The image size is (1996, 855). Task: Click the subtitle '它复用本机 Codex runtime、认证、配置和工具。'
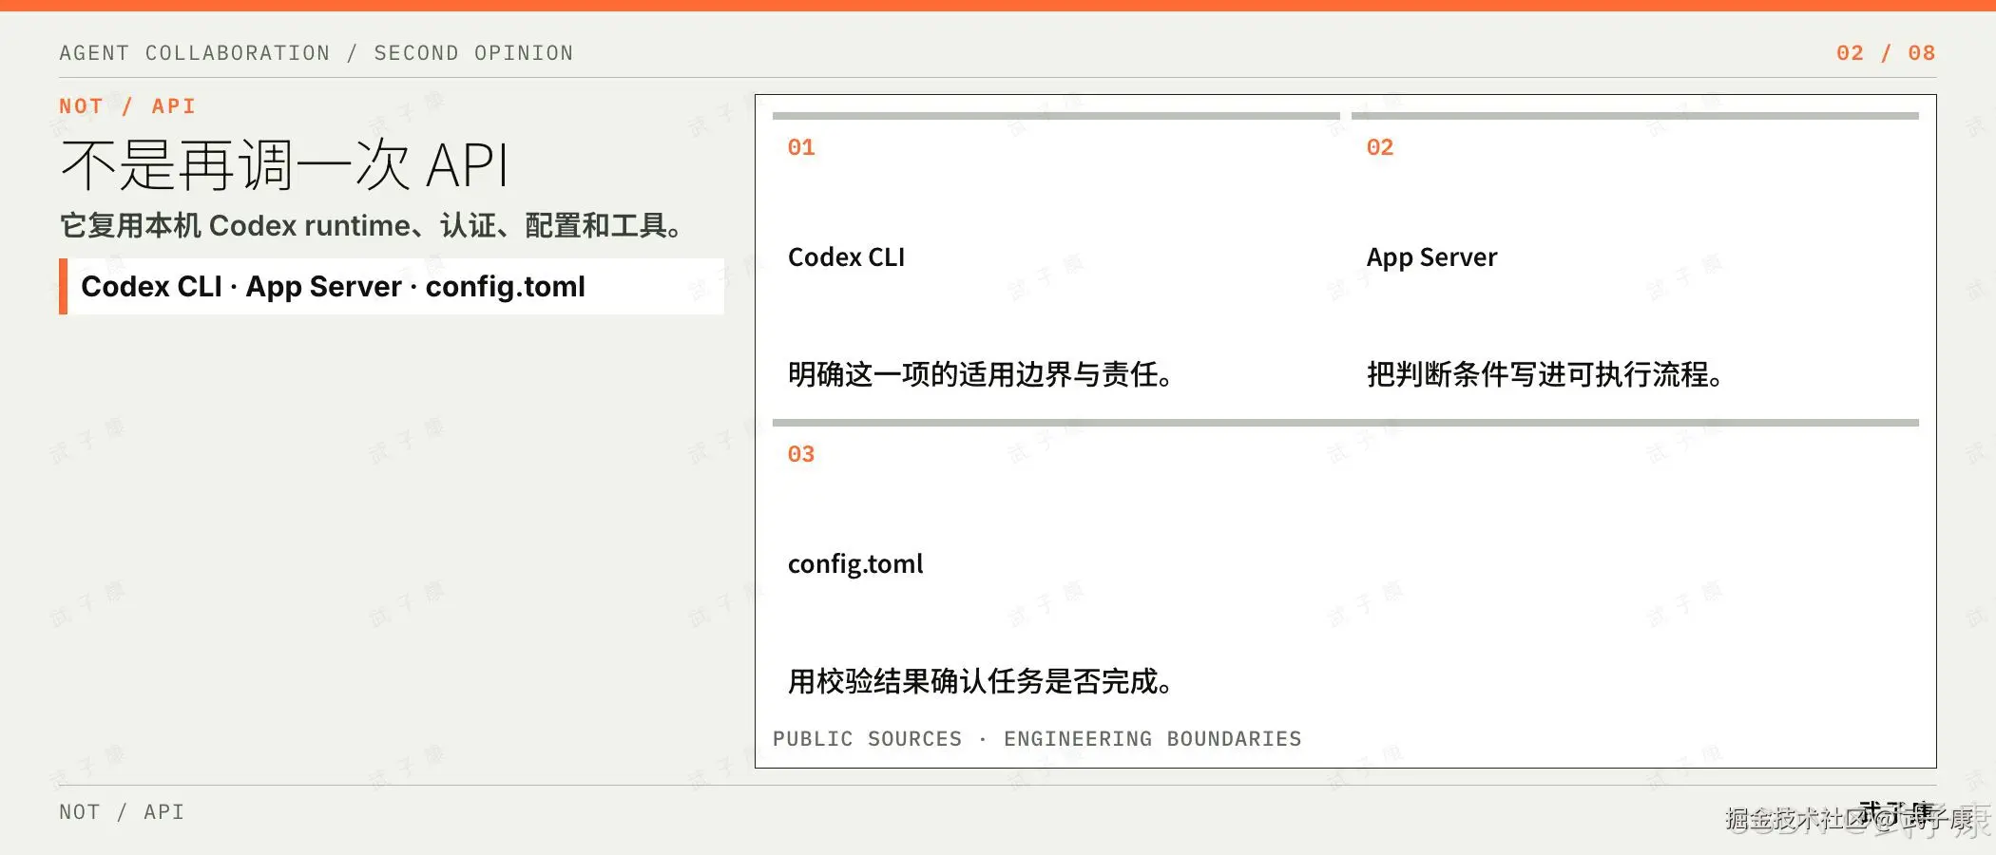pos(371,226)
